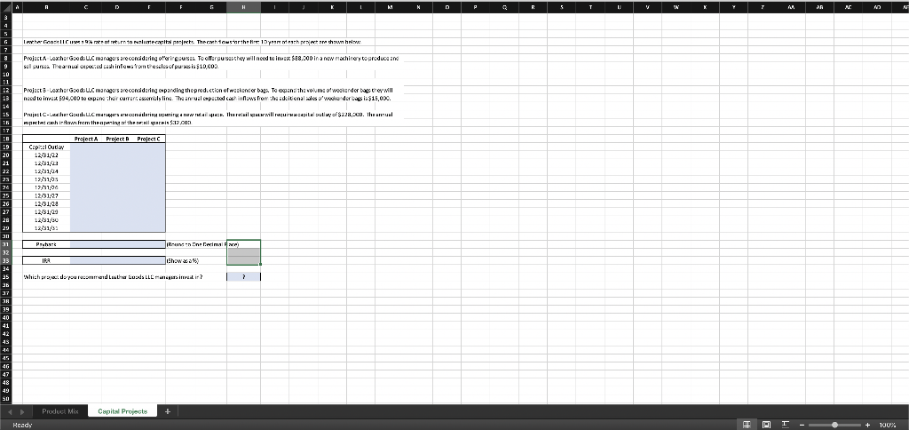Click the zoom out minus button
The image size is (909, 430).
(x=802, y=425)
